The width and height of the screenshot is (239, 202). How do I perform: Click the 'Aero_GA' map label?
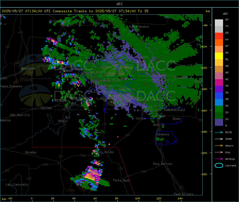coord(159,125)
